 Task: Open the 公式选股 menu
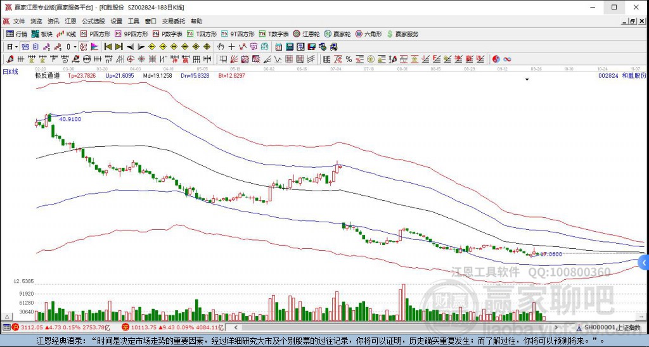point(94,21)
